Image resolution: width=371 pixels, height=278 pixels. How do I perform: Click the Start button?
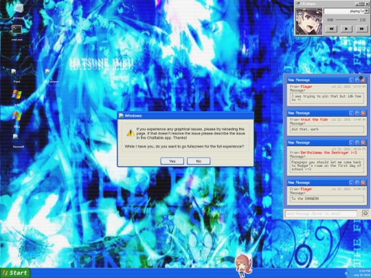coord(15,273)
